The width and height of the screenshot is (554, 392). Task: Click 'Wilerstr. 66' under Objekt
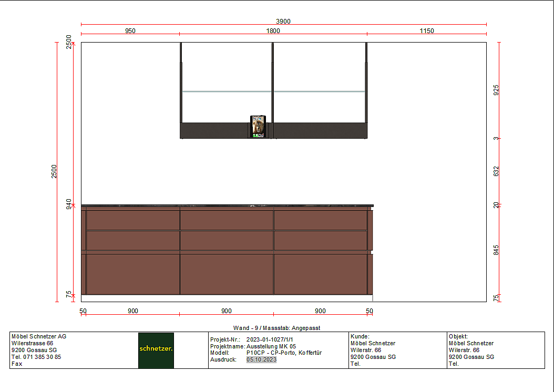(x=464, y=350)
